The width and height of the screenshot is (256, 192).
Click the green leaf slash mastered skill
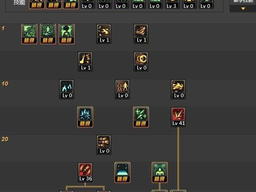(x=141, y=117)
